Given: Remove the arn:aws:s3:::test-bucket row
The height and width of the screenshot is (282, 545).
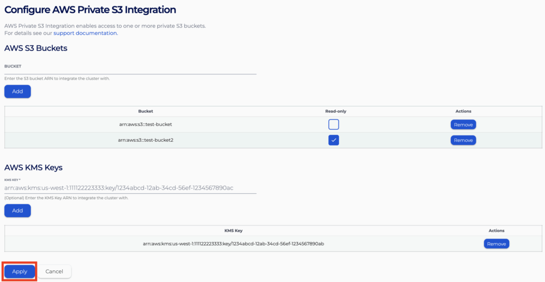Looking at the screenshot, I should point(464,124).
